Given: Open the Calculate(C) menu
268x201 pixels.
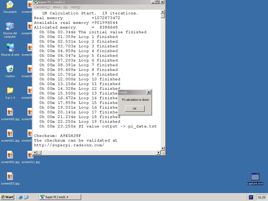Looking at the screenshot, I should [42, 7].
